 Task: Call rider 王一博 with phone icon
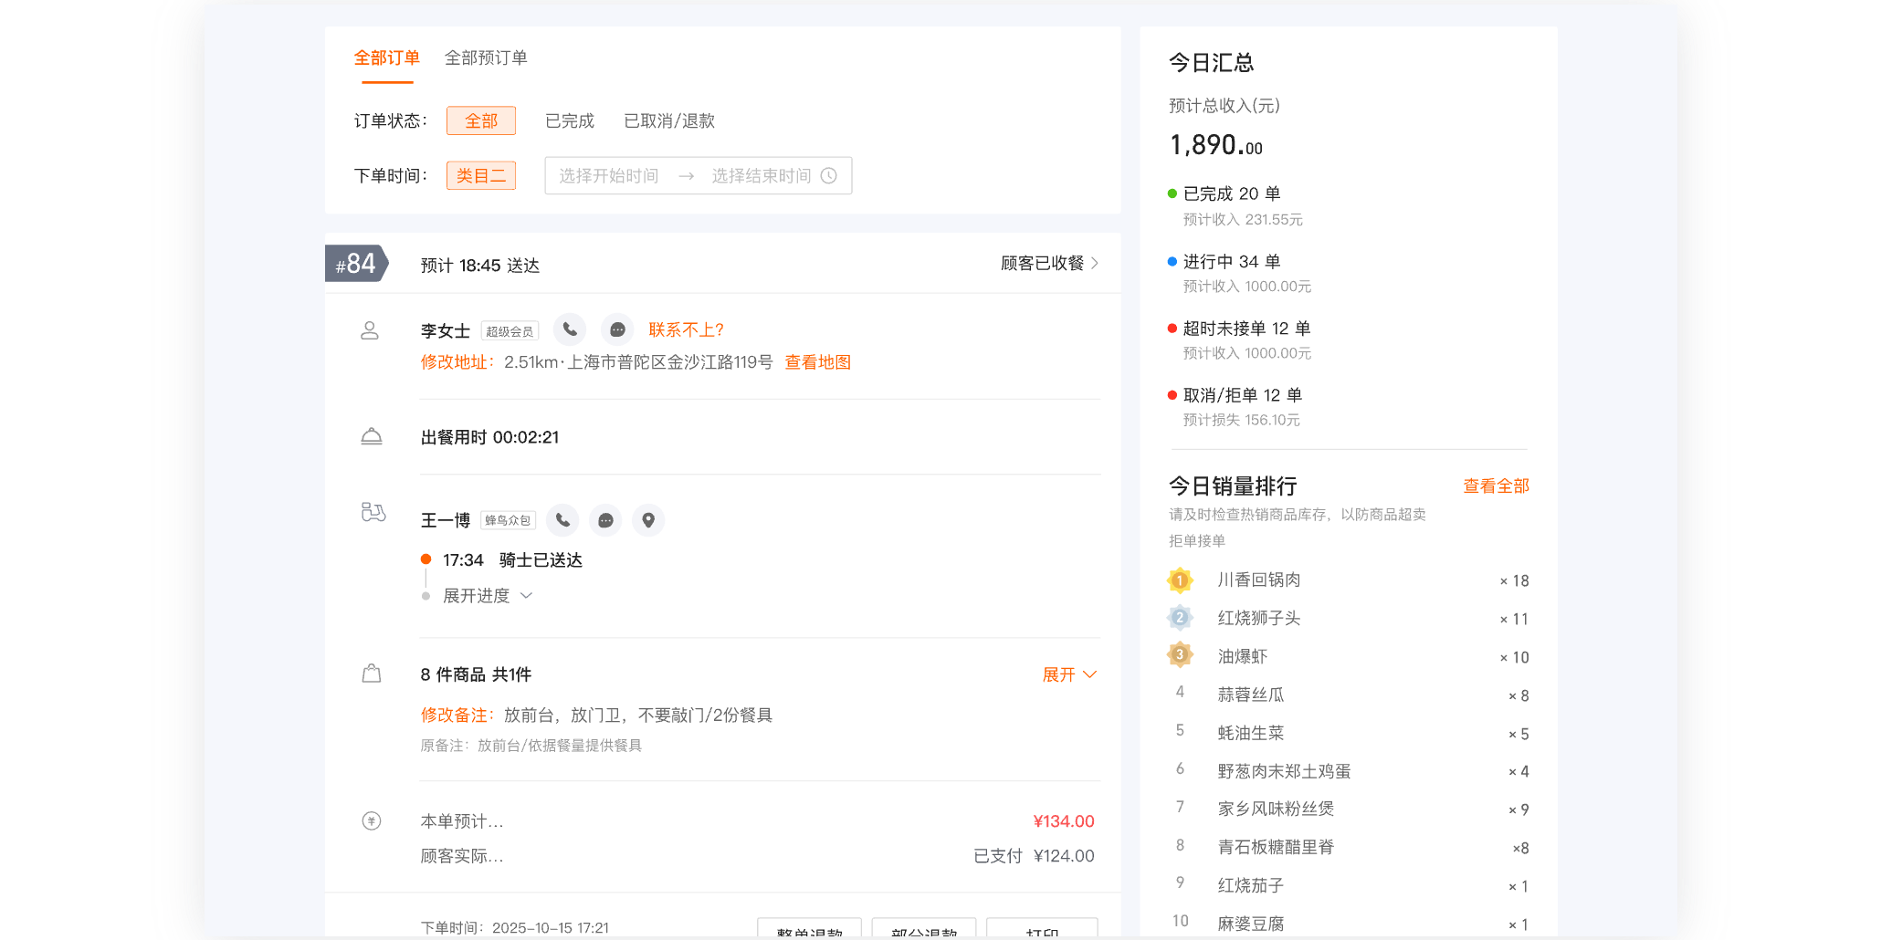tap(562, 520)
